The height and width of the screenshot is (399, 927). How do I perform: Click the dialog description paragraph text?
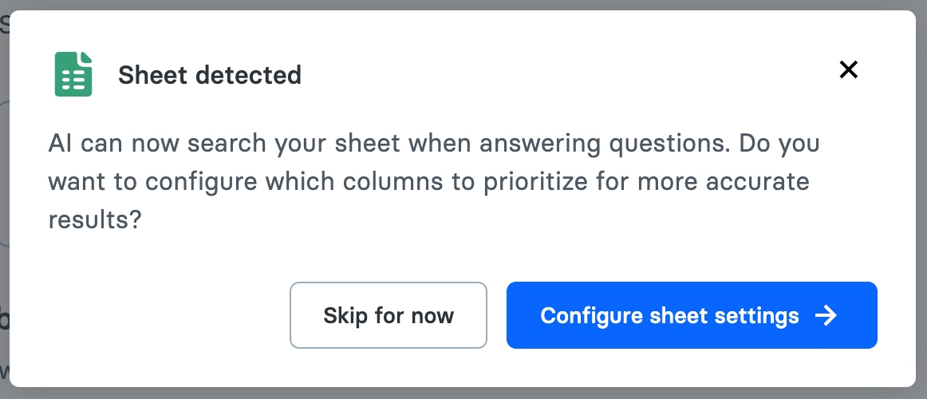(431, 181)
